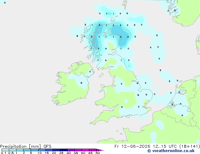Click the date 'Fr 12-06-2026'
Image resolution: width=200 pixels, height=154 pixels.
coord(132,146)
